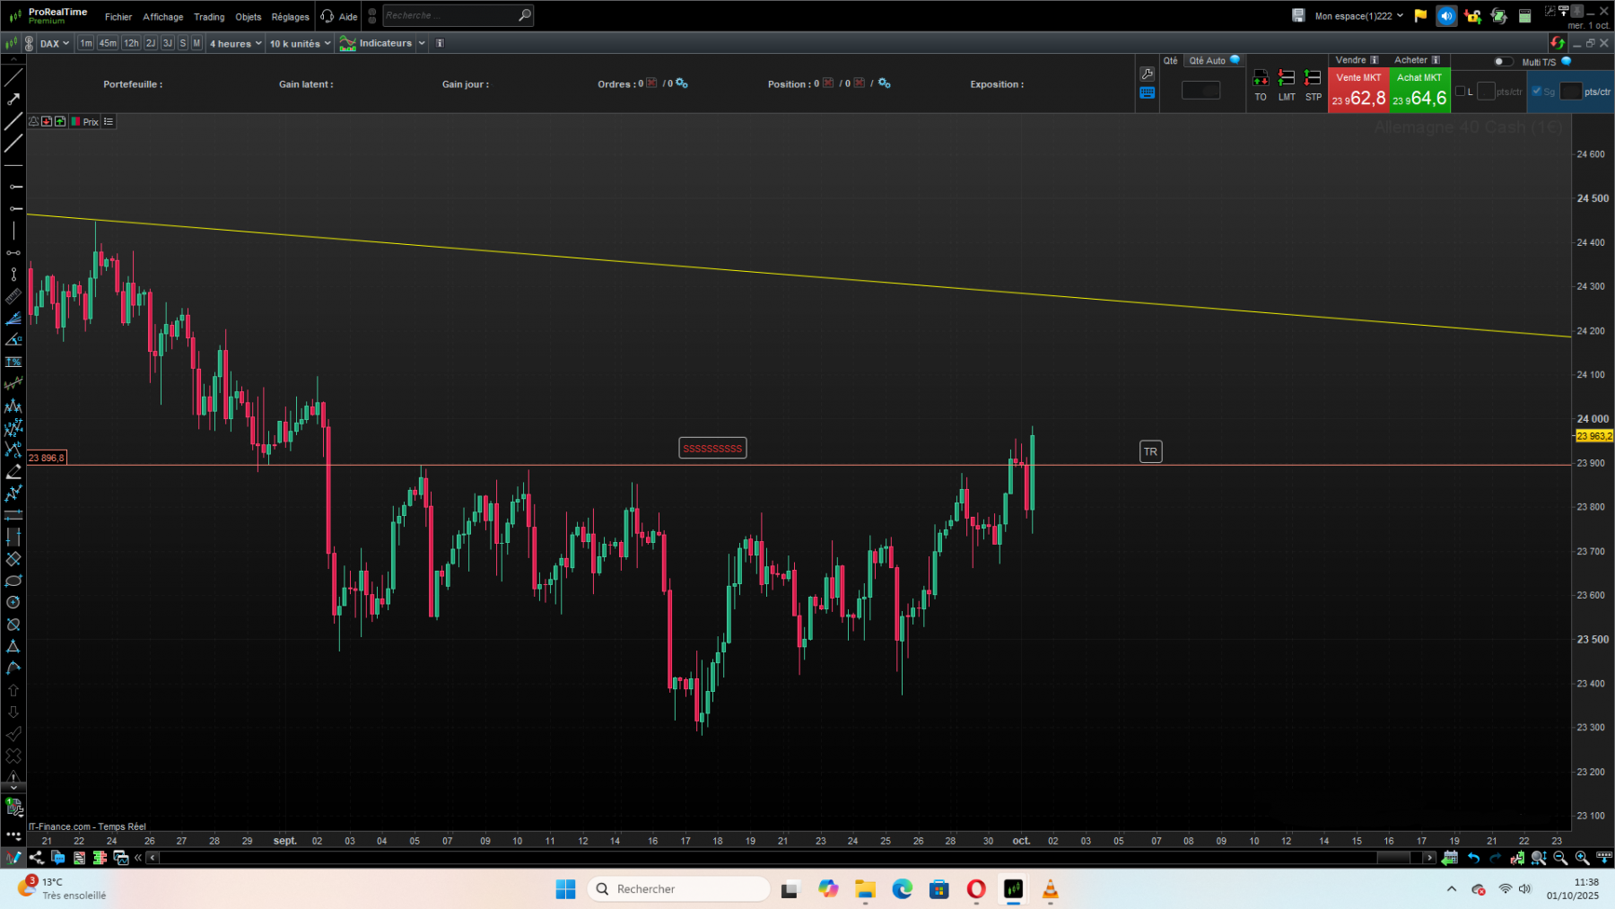The height and width of the screenshot is (909, 1615).
Task: Select the percentage variation tool
Action: 13,362
